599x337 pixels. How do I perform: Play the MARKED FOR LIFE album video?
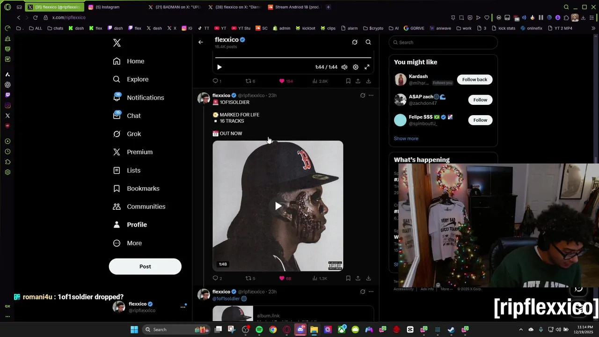click(x=278, y=206)
